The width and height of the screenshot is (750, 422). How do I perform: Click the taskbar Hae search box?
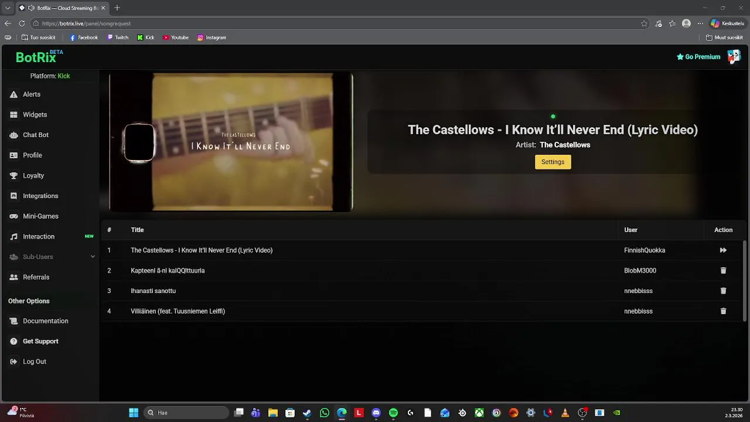[186, 413]
